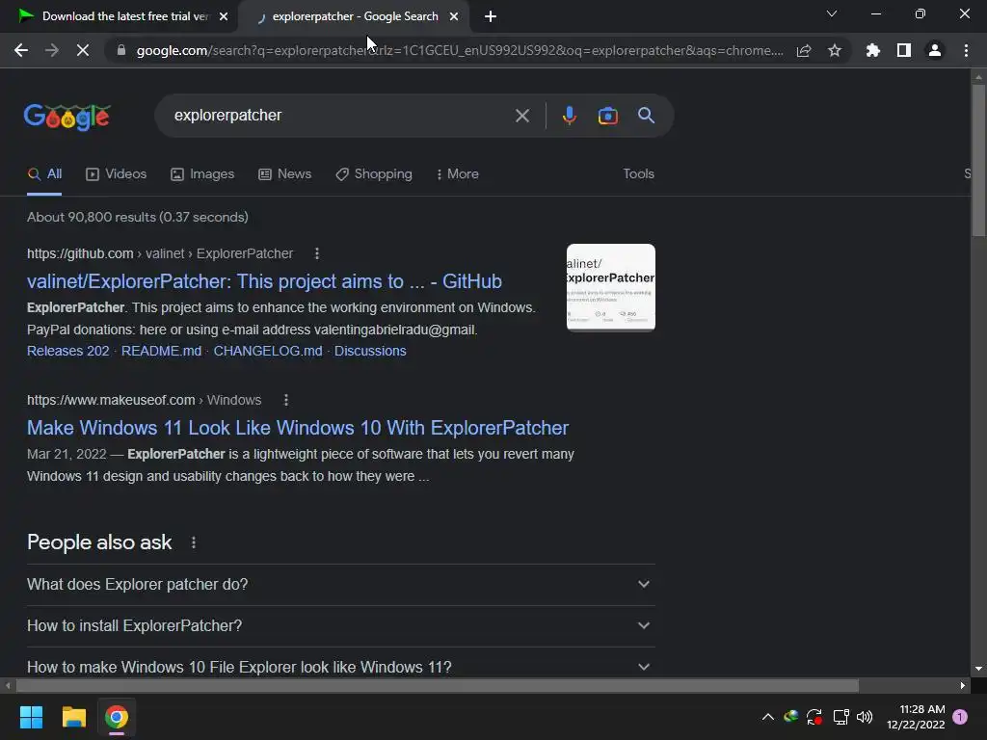987x740 pixels.
Task: Click the scroll down arrow of vertical scrollbar
Action: 978,669
